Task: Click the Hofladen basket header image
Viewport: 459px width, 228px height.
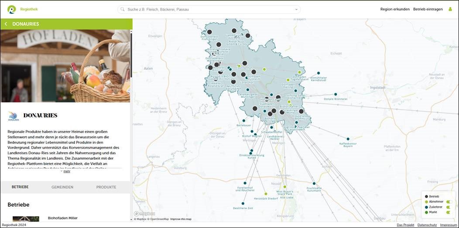Action: click(x=65, y=66)
